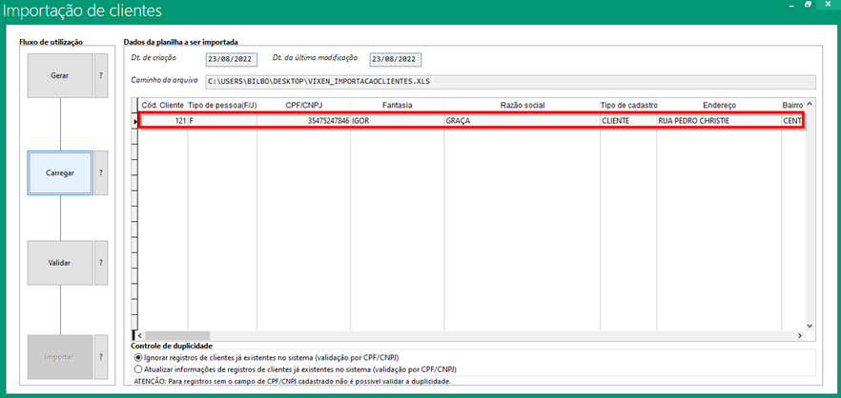Select 'Ignorar registros de clientes' radio option
The image size is (841, 398).
point(139,356)
